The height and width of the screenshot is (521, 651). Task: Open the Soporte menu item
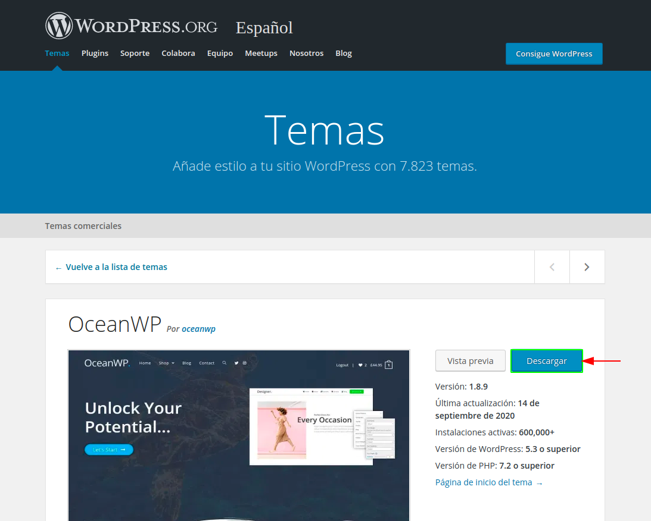point(135,53)
